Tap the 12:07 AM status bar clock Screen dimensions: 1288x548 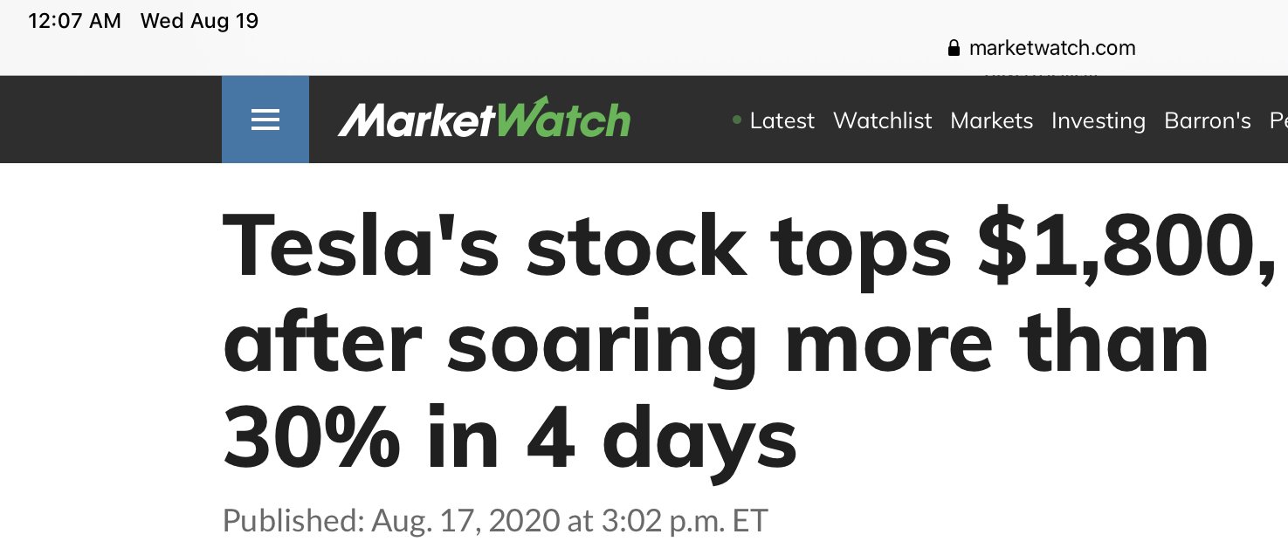74,21
